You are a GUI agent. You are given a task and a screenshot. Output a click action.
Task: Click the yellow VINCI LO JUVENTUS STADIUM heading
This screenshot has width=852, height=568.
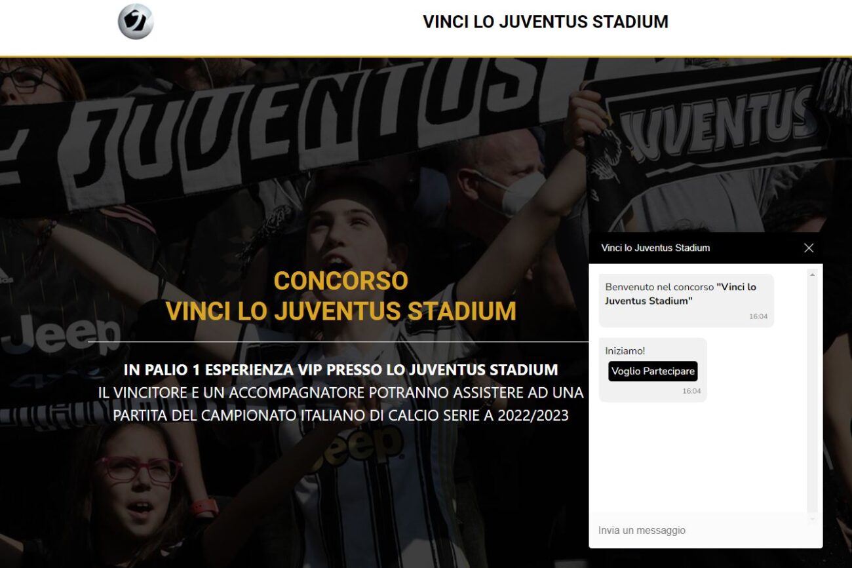(x=341, y=311)
